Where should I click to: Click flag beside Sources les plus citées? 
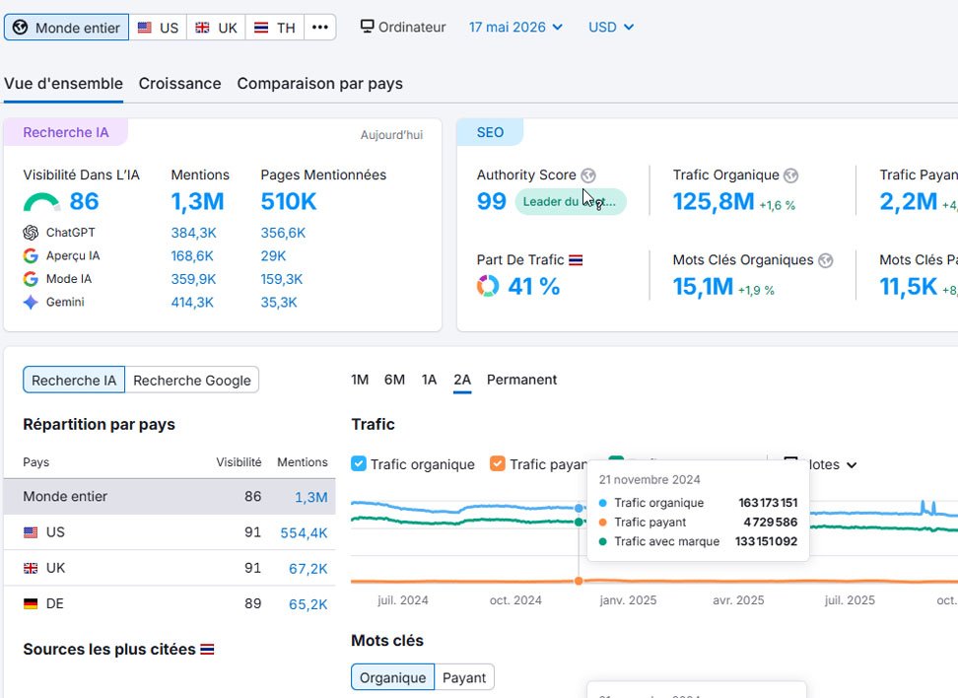(x=207, y=649)
